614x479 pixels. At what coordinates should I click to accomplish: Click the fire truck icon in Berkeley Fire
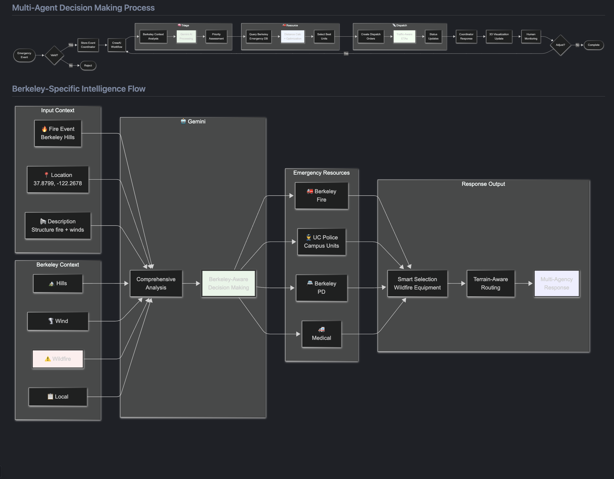tap(310, 191)
